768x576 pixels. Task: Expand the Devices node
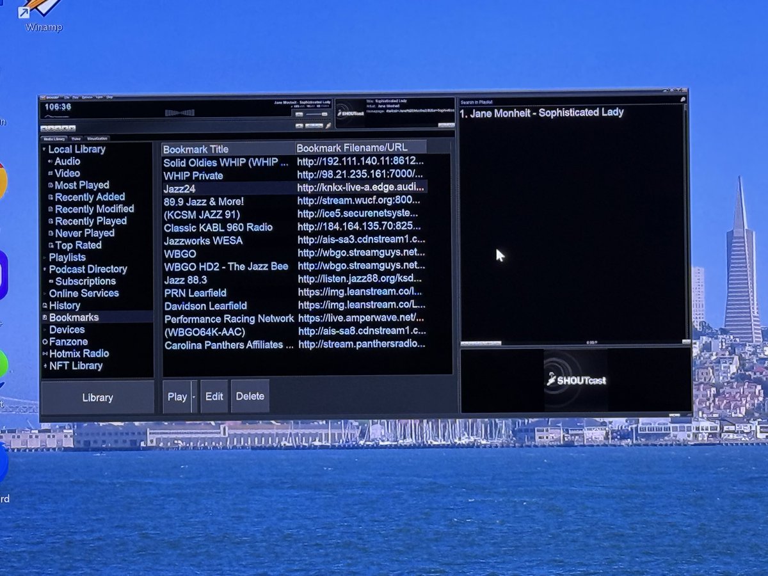(x=44, y=330)
